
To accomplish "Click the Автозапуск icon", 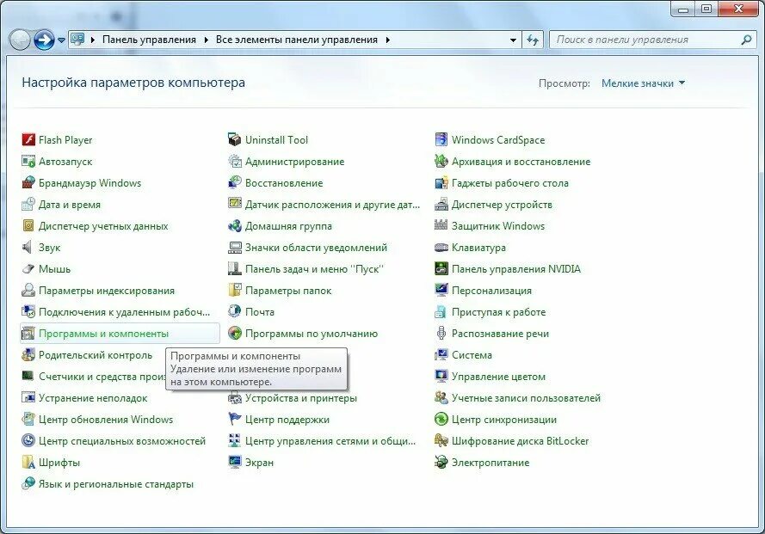I will 28,162.
